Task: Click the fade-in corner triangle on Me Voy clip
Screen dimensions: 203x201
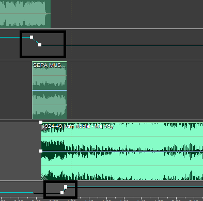Action: pos(43,128)
